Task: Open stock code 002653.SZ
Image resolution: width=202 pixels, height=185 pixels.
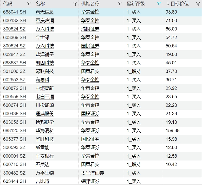Action: [14, 80]
